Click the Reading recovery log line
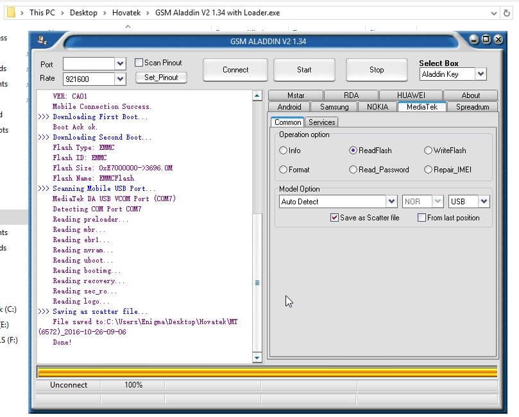The height and width of the screenshot is (417, 519). coord(89,281)
